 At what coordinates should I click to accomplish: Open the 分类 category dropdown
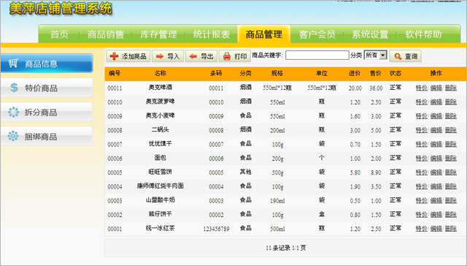click(x=375, y=55)
